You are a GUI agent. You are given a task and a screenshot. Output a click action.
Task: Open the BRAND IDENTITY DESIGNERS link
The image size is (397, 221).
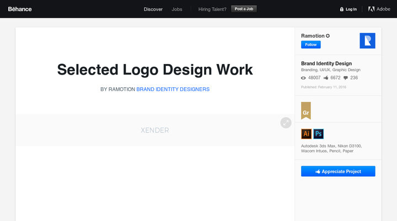click(x=173, y=90)
